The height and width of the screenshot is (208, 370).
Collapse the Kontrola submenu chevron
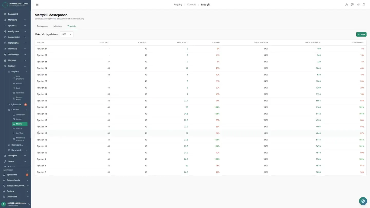coord(26,110)
